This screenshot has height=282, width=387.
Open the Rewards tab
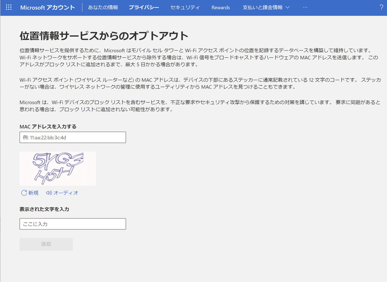pos(221,7)
